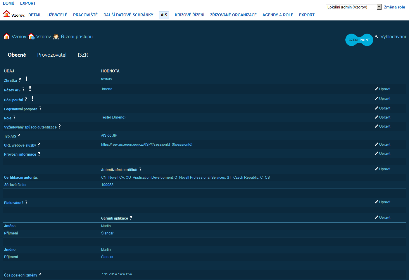Screen dimensions: 409x280
Task: Click timestamp 7.11.2014 14:43:54
Action: 116,274
